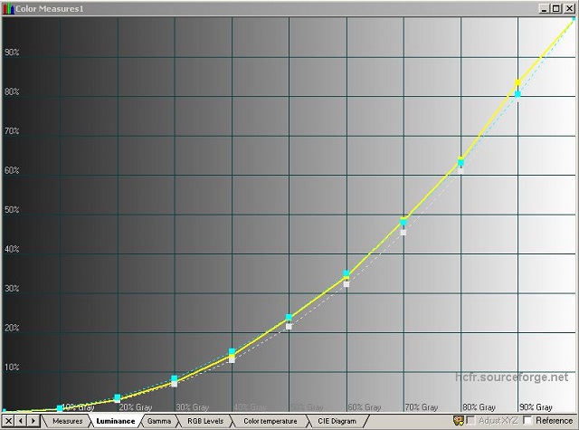579x430 pixels.
Task: Click the cyan data point above 90% Gray
Action: click(517, 94)
